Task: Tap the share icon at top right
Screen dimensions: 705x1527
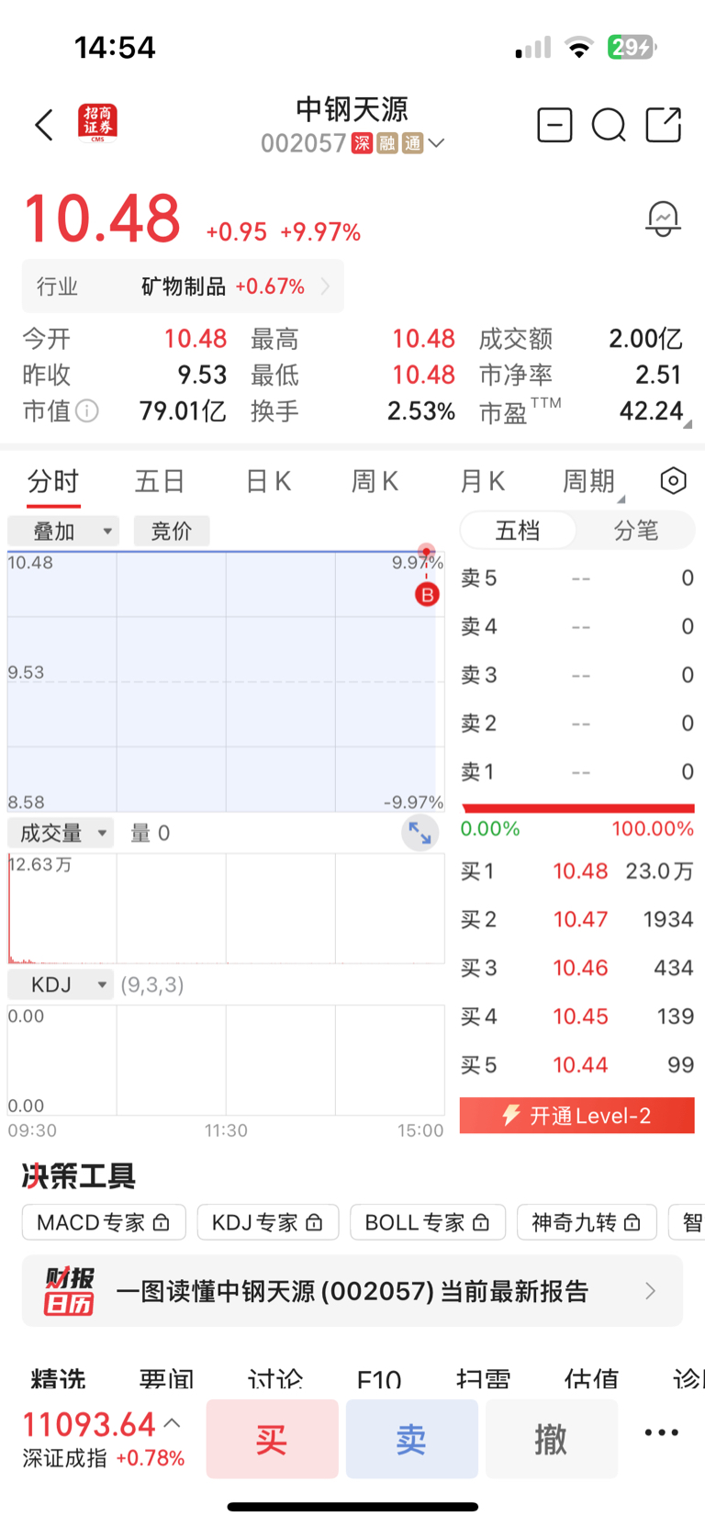Action: pos(664,125)
